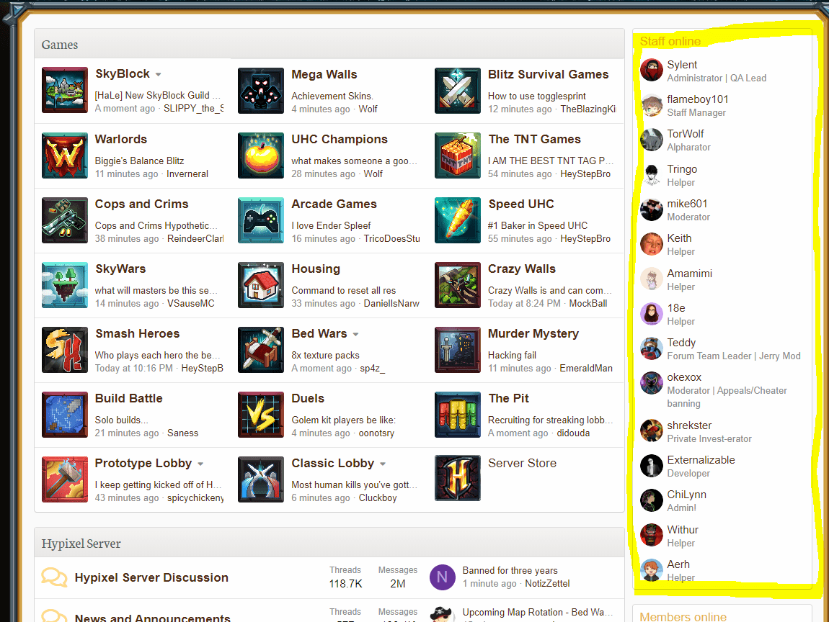Open the TNT Games block icon
The height and width of the screenshot is (622, 829).
pos(457,155)
